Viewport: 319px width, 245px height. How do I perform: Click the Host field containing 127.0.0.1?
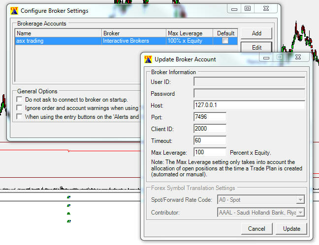tap(249, 105)
